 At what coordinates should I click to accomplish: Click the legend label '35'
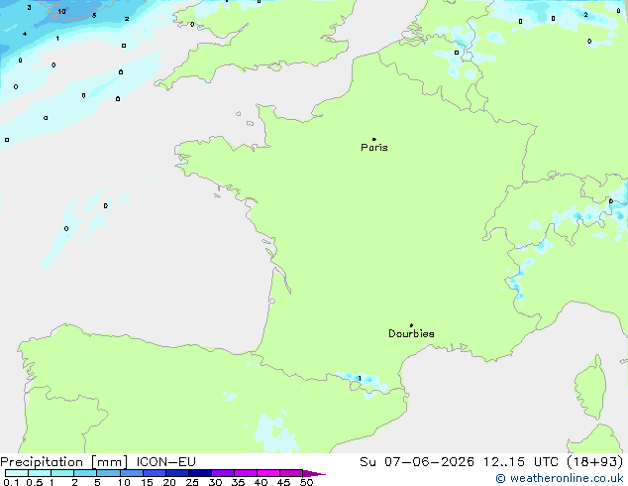tap(238, 482)
